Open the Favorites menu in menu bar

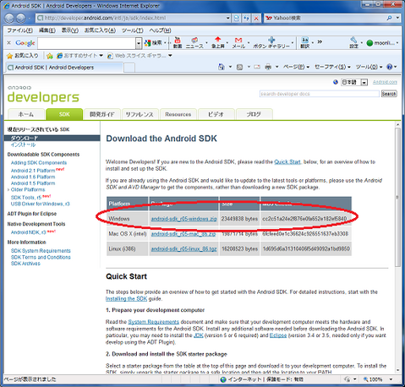point(100,30)
